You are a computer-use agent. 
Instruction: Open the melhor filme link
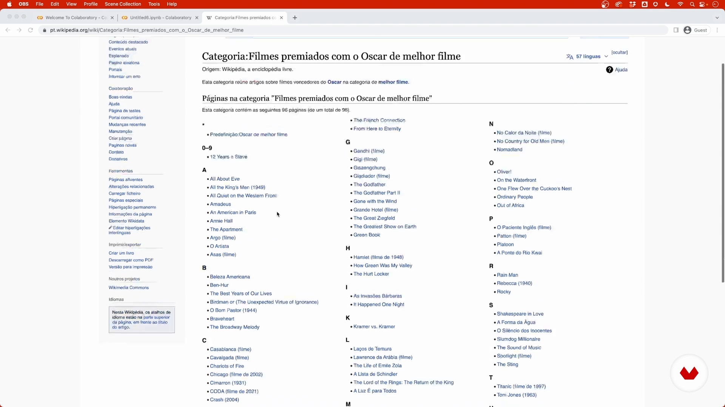(x=393, y=82)
